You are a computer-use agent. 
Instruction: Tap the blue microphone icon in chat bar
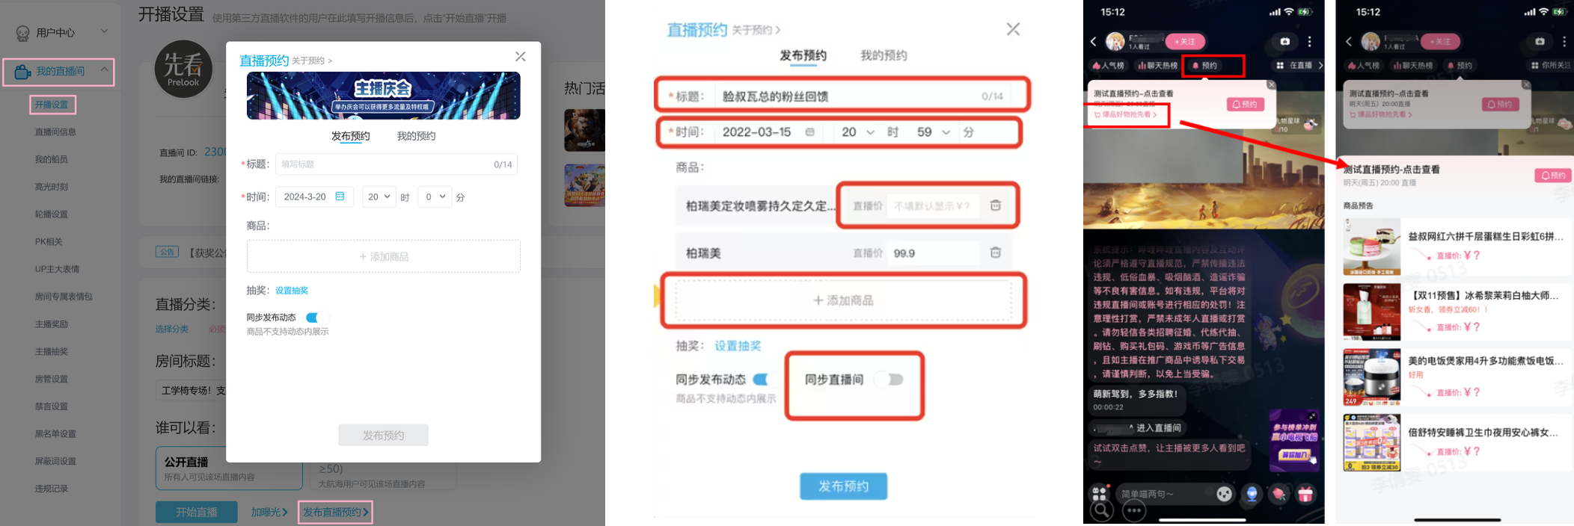click(x=1252, y=494)
